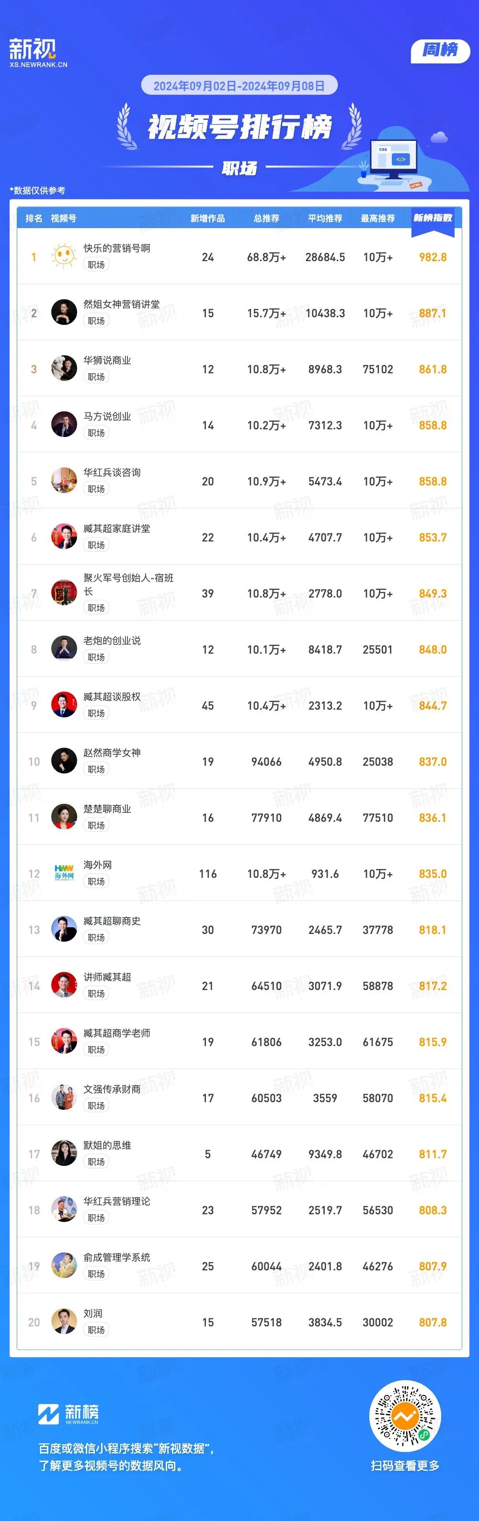
Task: Select the 然姐女神营销讲堂 avatar
Action: (x=64, y=312)
